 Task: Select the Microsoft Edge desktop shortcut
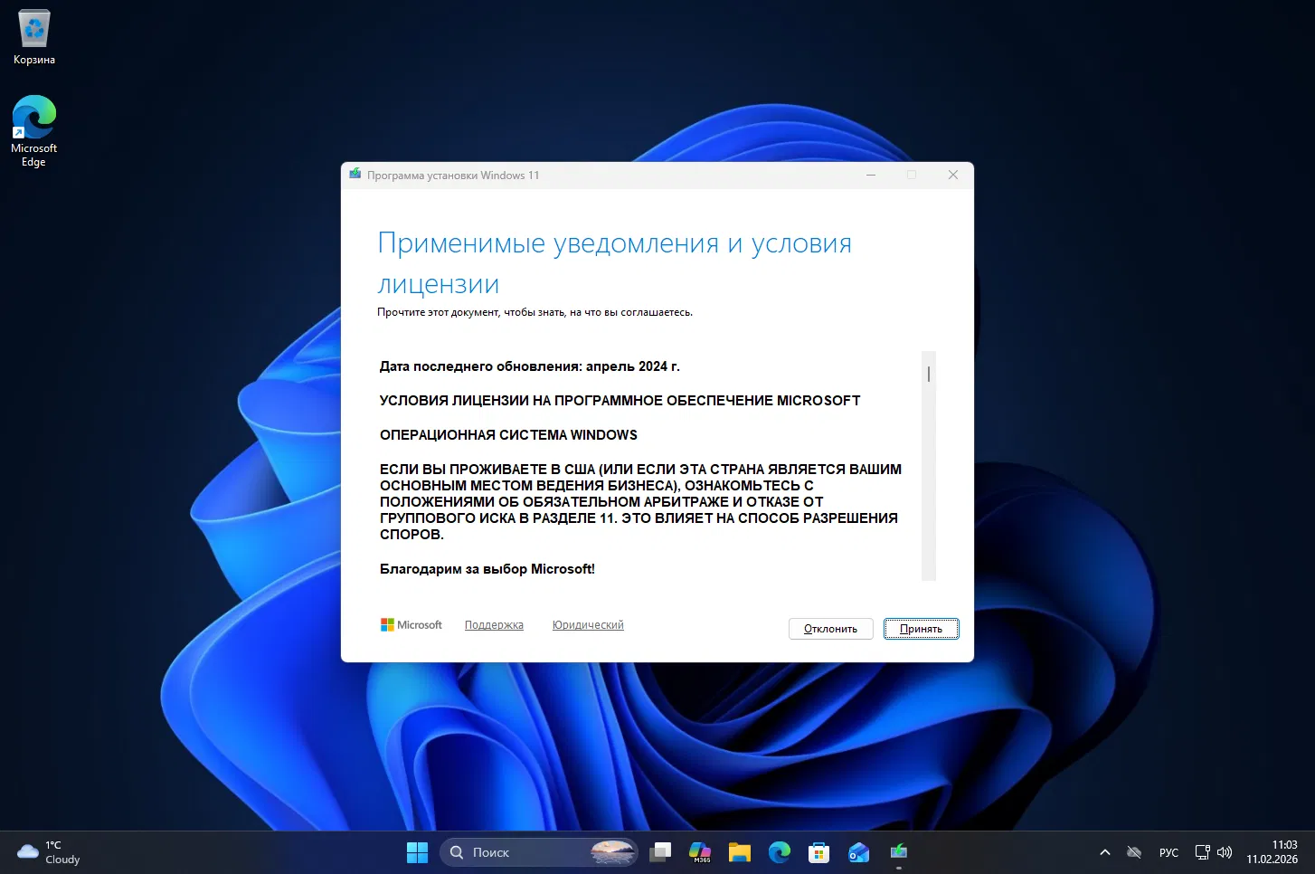[34, 130]
